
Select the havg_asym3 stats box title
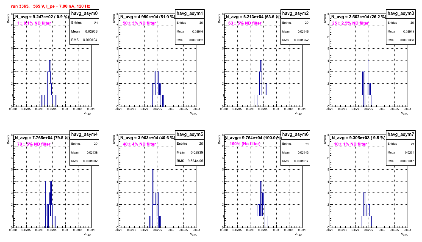(x=401, y=13)
